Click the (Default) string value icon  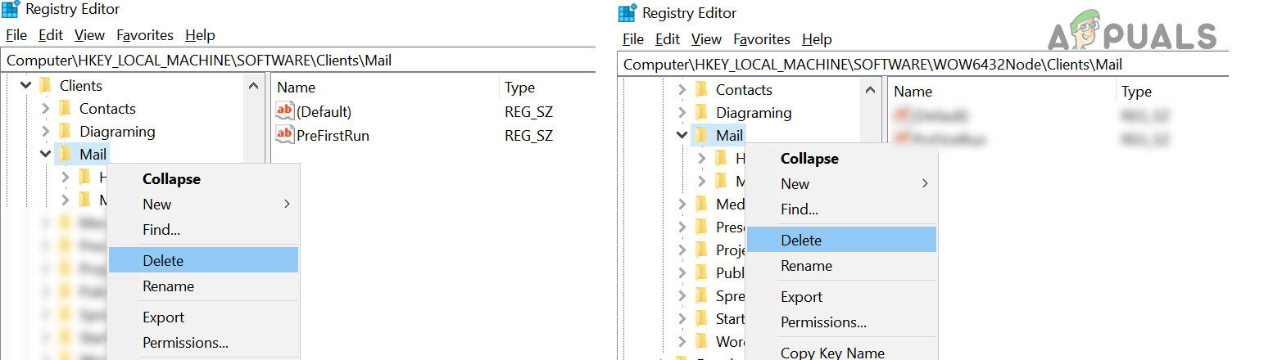click(284, 111)
